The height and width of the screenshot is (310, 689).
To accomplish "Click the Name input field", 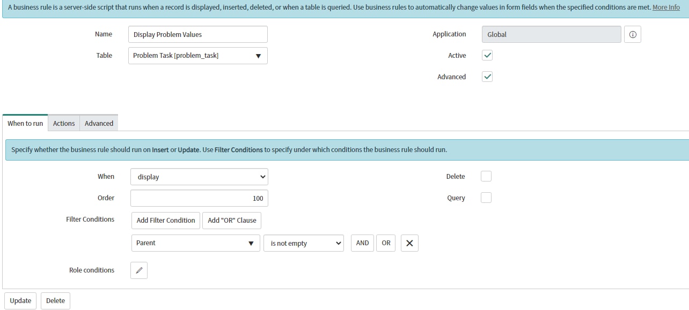I will pos(197,34).
